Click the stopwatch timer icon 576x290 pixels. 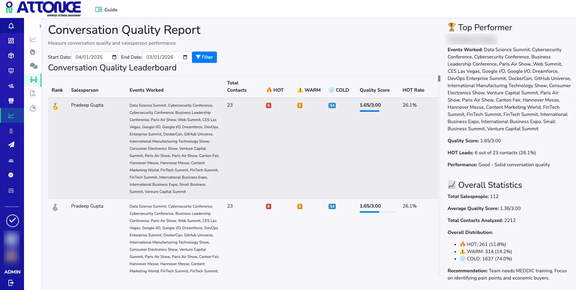tap(33, 108)
